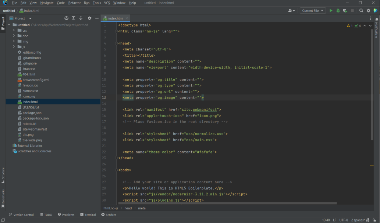Expand the css folder
The image size is (380, 223).
[14, 30]
